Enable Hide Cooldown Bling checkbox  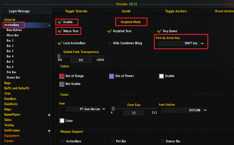coord(110,43)
